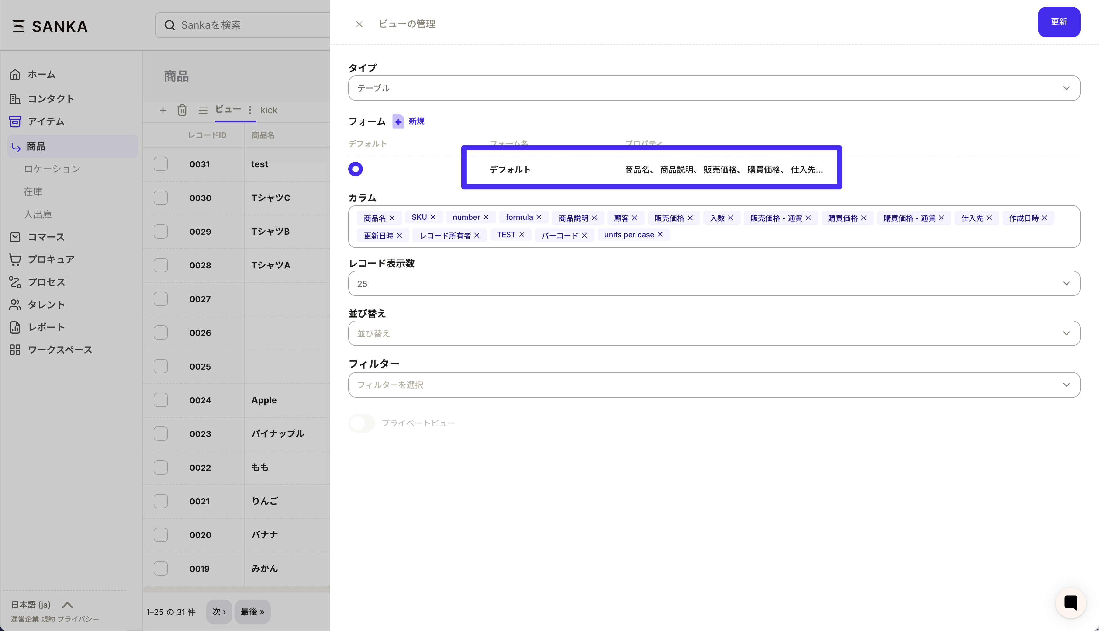Remove the SKU column tag
This screenshot has width=1099, height=631.
click(434, 217)
